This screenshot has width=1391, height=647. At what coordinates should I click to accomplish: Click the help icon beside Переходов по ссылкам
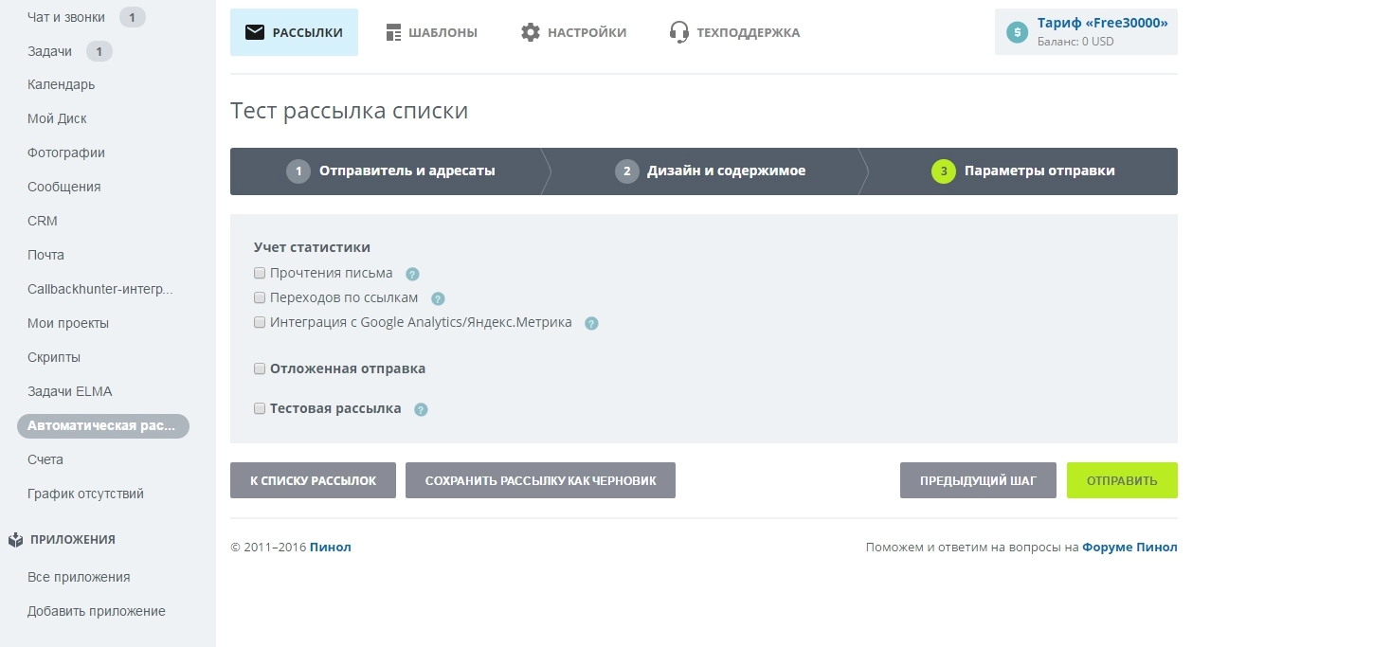[x=438, y=298]
